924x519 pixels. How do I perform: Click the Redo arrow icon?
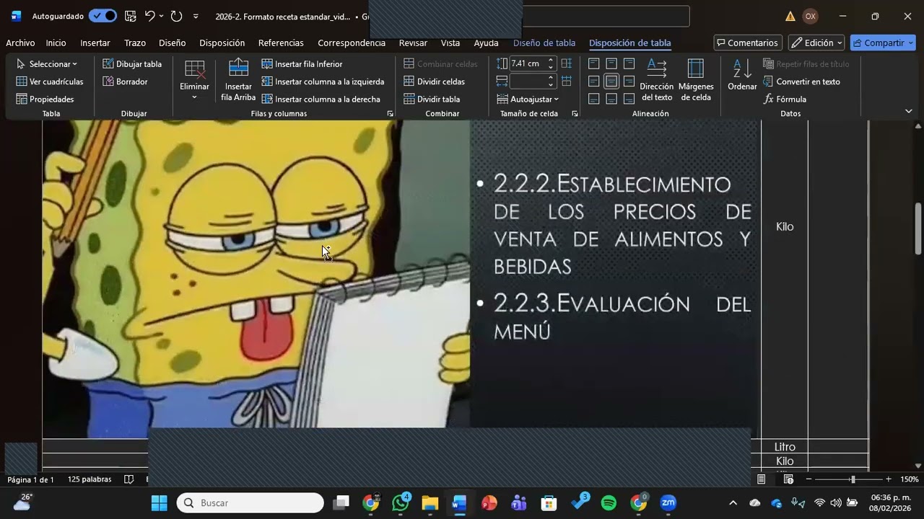[176, 16]
